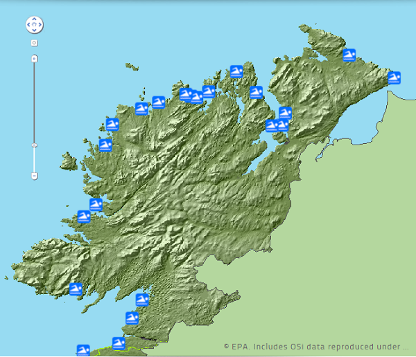Select the partly cut-off marker at the bottom edge
The image size is (416, 357).
point(83,350)
